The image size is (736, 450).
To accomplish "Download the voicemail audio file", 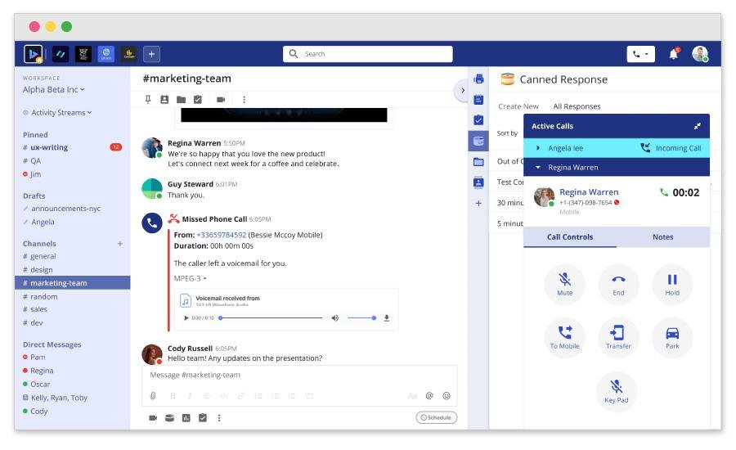I will coord(387,317).
